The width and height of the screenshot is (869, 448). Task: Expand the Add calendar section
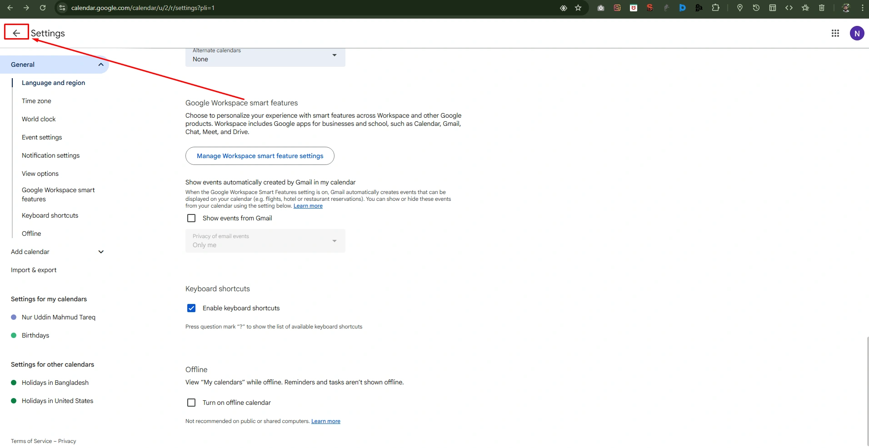coord(101,252)
